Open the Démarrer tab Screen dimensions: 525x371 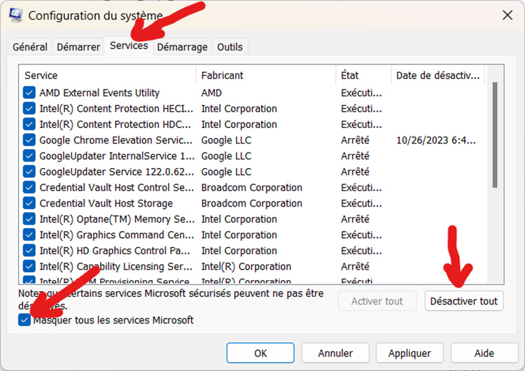(x=78, y=47)
